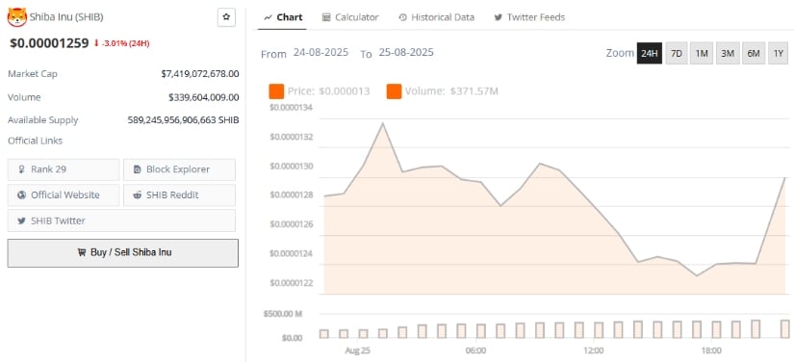Click the Market Cap label

tap(33, 74)
